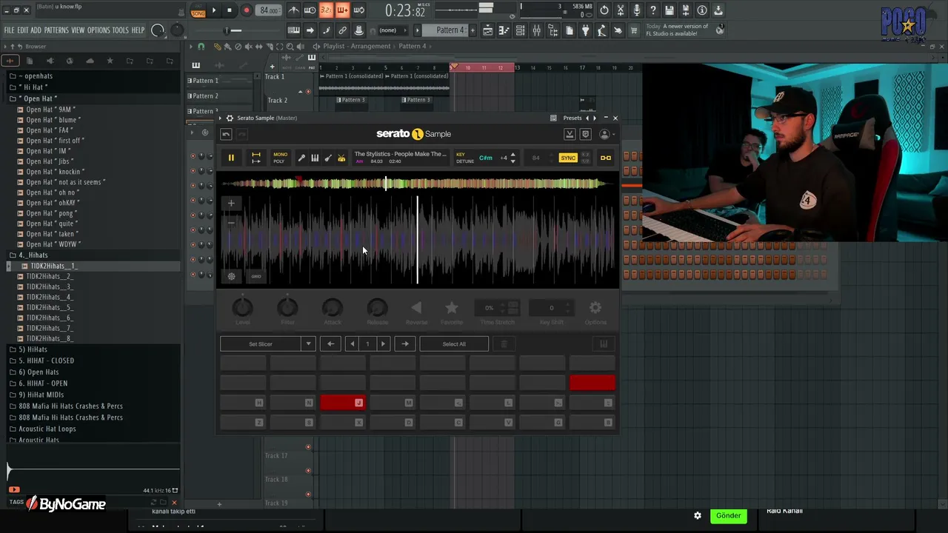Click the link icon right of SYNC
The height and width of the screenshot is (533, 948).
(x=606, y=158)
